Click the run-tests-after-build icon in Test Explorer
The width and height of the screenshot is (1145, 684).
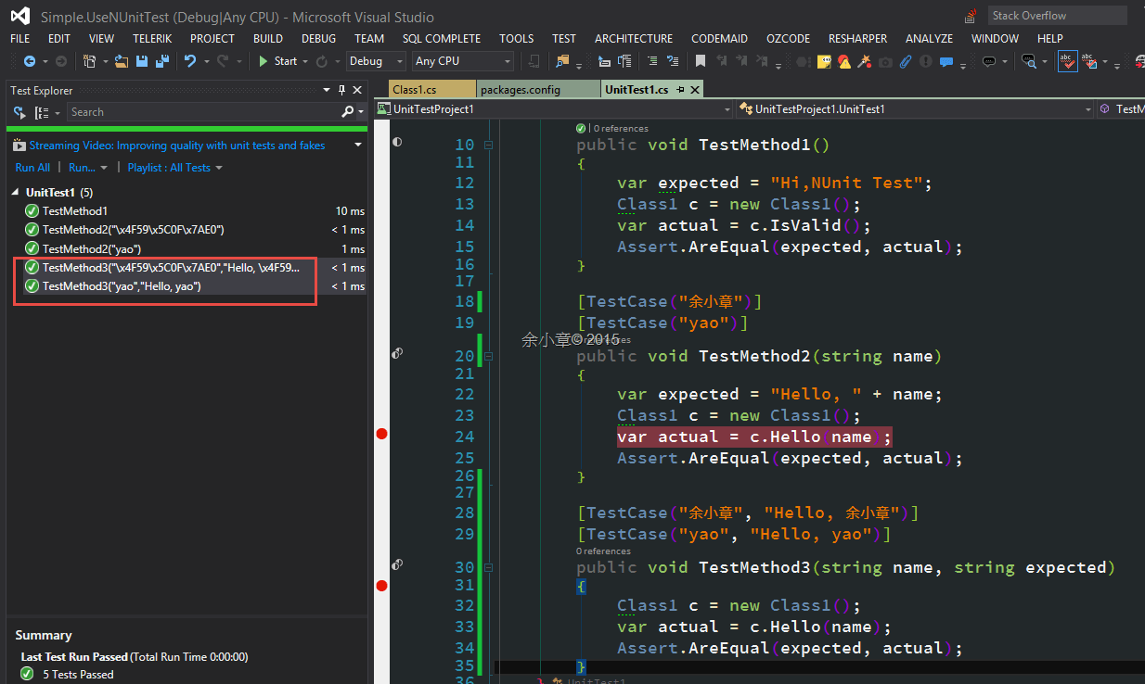click(19, 112)
